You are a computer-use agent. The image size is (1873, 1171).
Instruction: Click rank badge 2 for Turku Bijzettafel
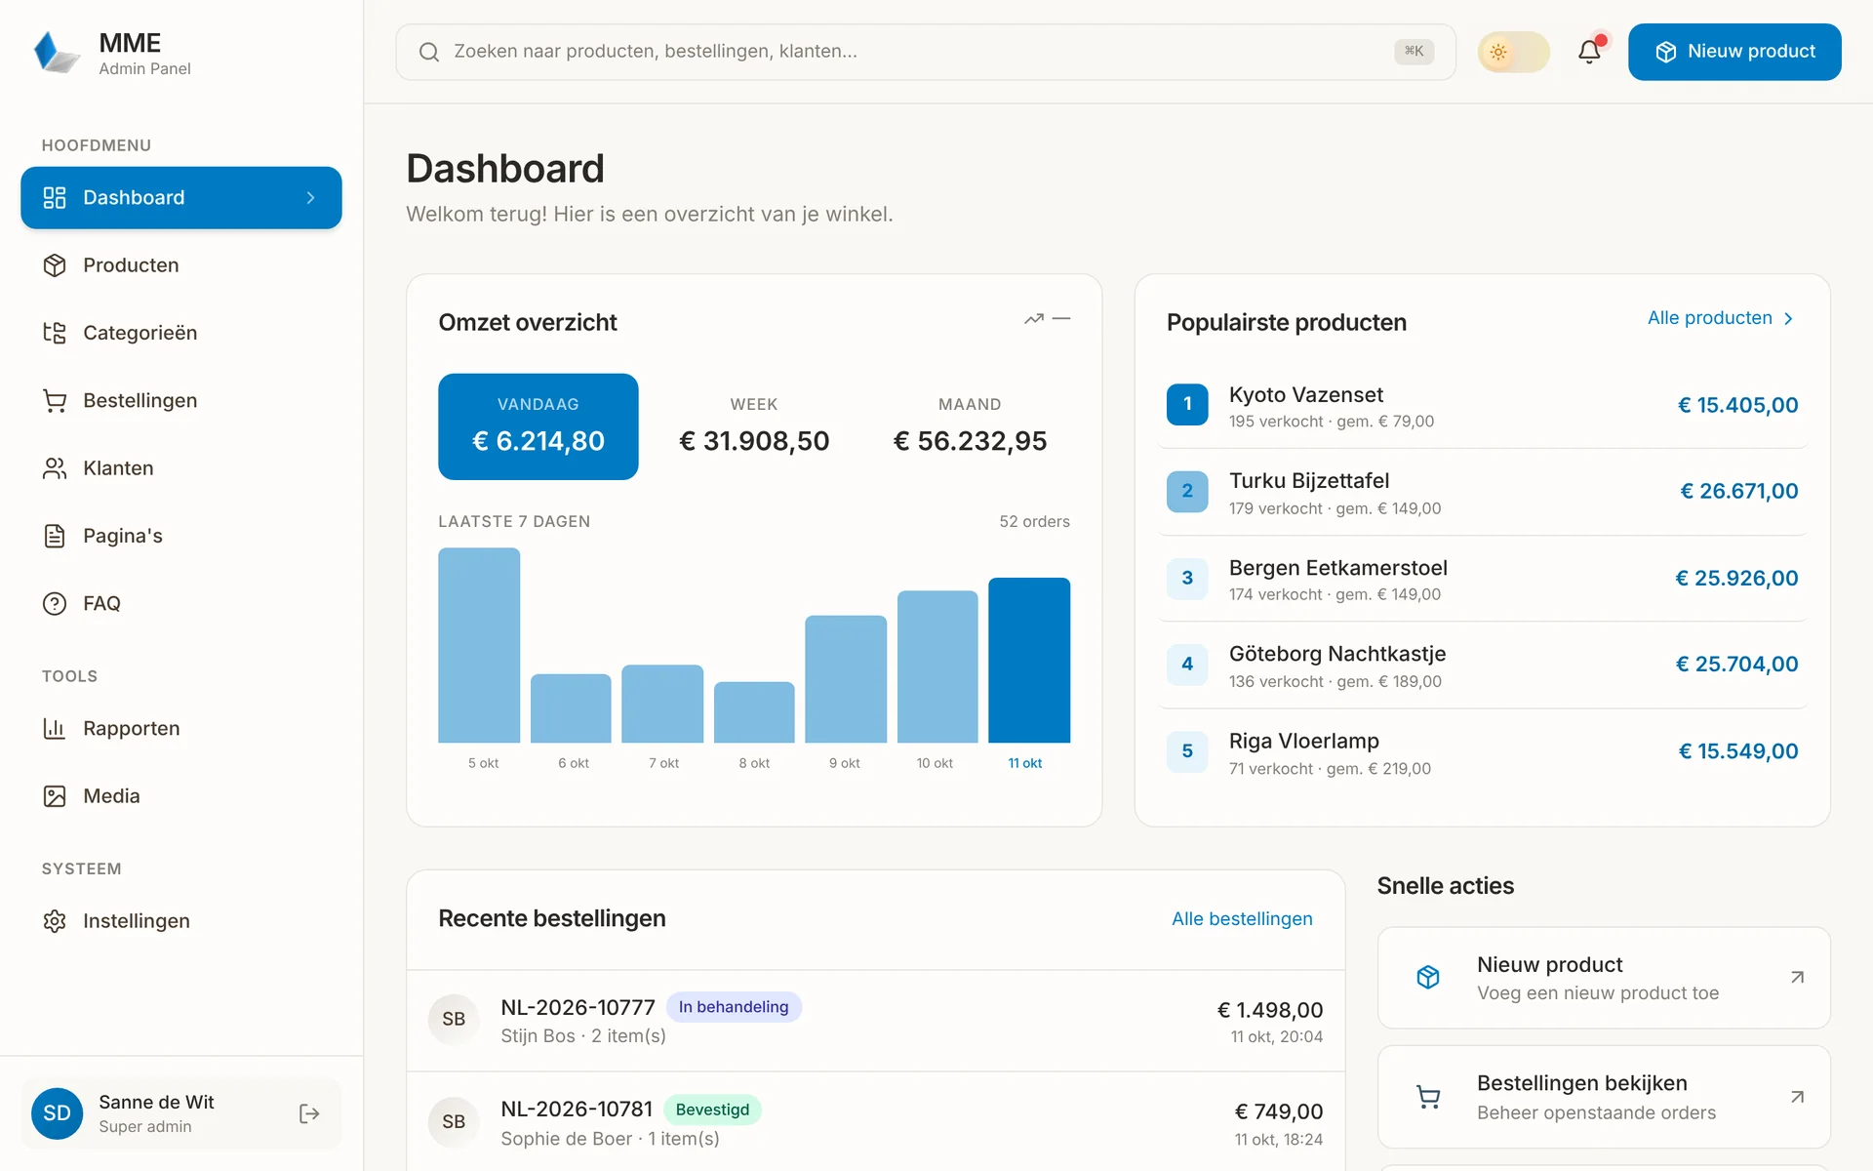pyautogui.click(x=1187, y=491)
